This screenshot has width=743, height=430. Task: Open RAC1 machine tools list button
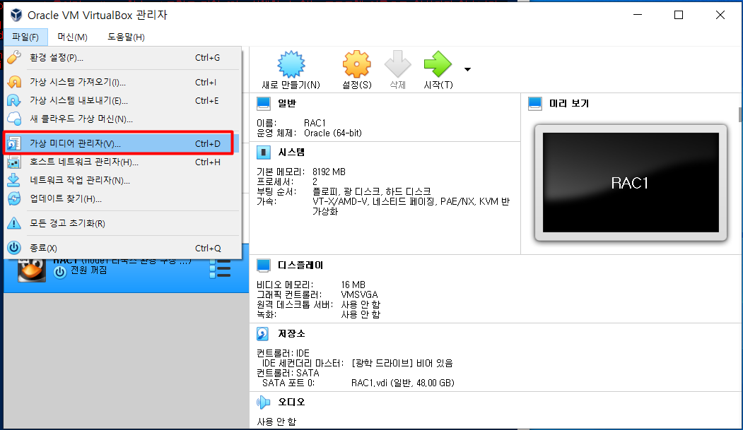[220, 268]
